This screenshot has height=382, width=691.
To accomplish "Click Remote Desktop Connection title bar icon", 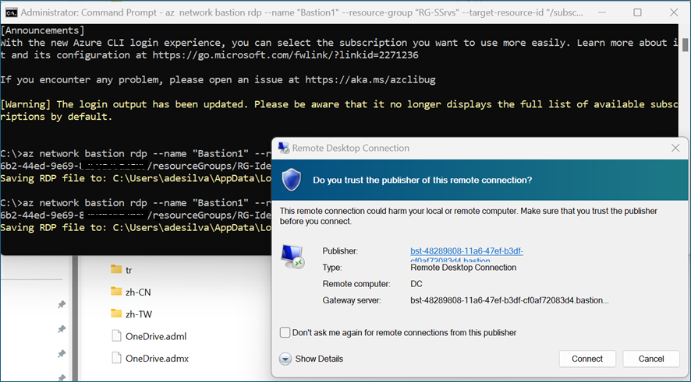I will 283,148.
